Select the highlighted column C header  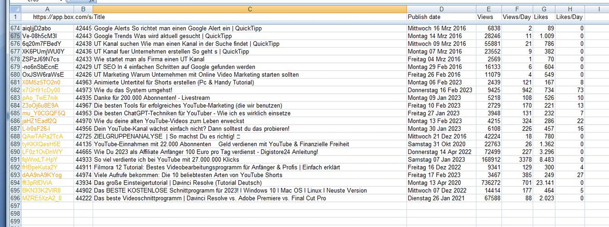pos(250,9)
